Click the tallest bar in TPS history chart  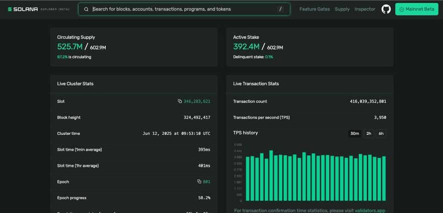(x=271, y=175)
